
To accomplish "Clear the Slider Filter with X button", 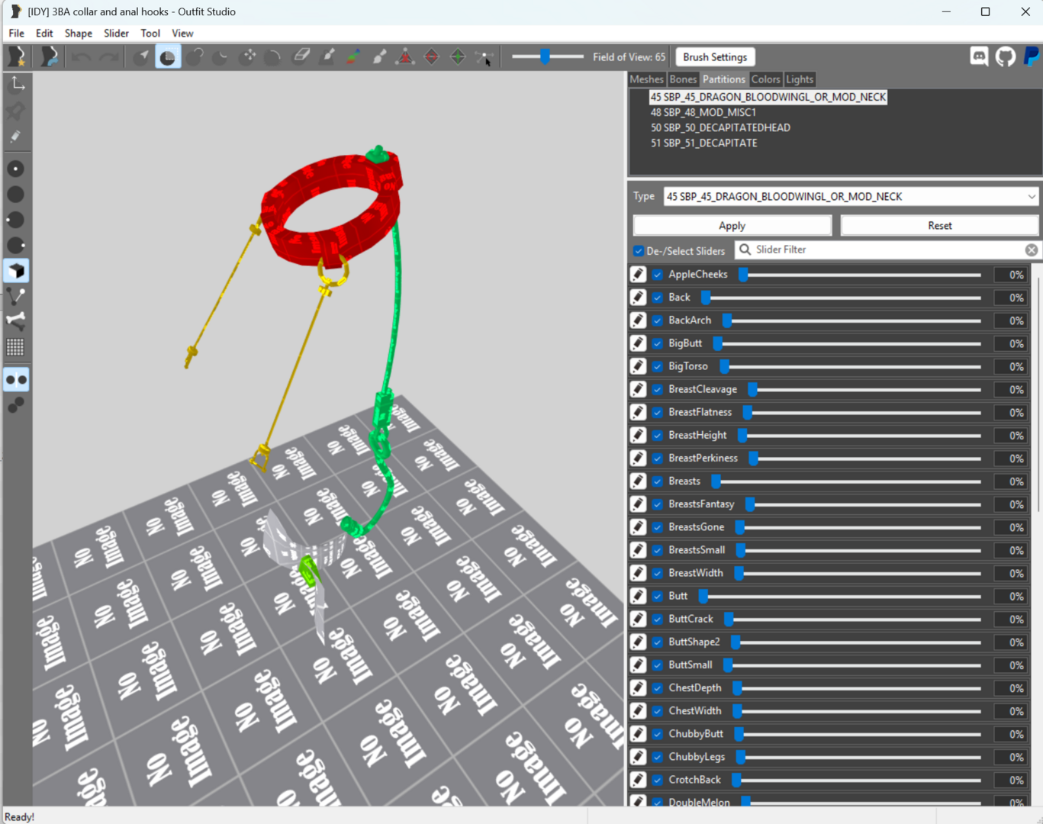I will point(1032,250).
